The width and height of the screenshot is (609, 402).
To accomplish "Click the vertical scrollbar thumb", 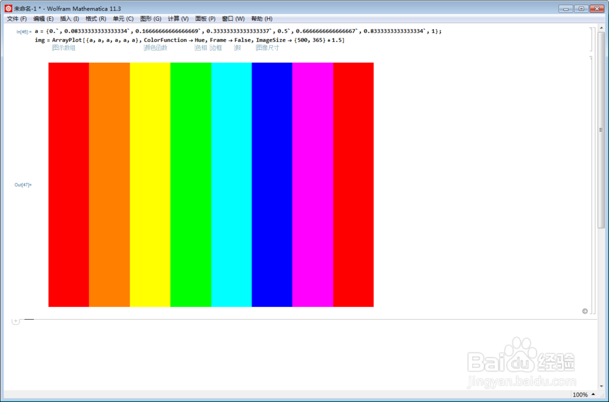I will click(601, 130).
